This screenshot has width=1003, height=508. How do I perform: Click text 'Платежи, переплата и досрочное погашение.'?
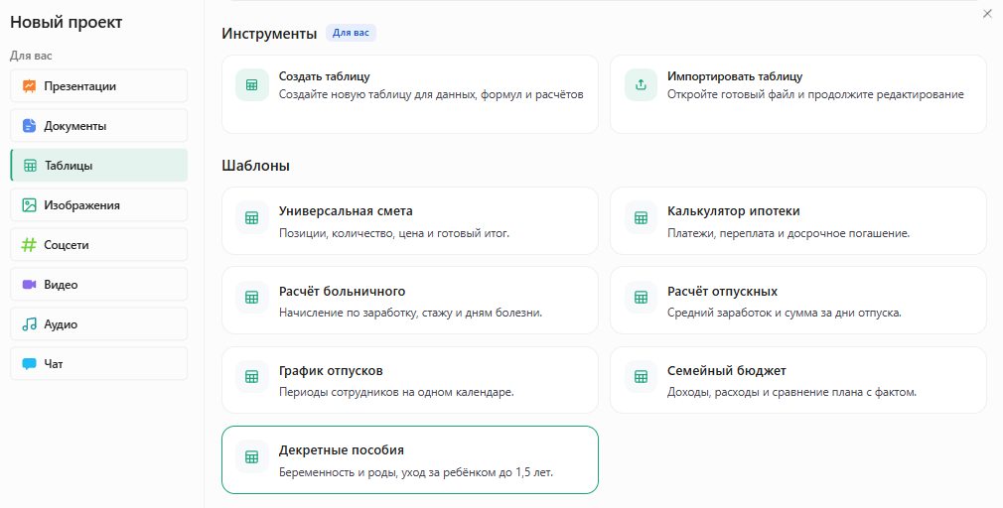pyautogui.click(x=788, y=233)
